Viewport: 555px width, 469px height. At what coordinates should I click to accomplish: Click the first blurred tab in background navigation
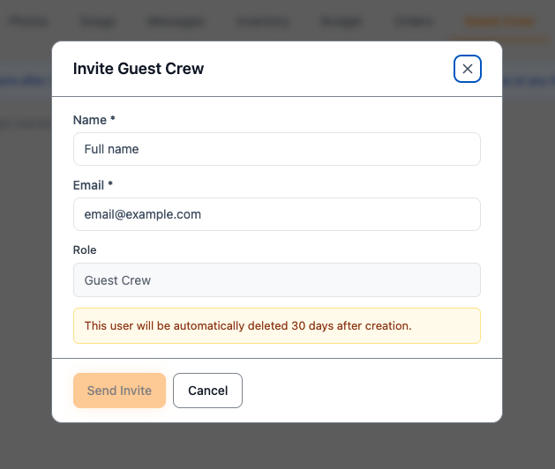[29, 22]
